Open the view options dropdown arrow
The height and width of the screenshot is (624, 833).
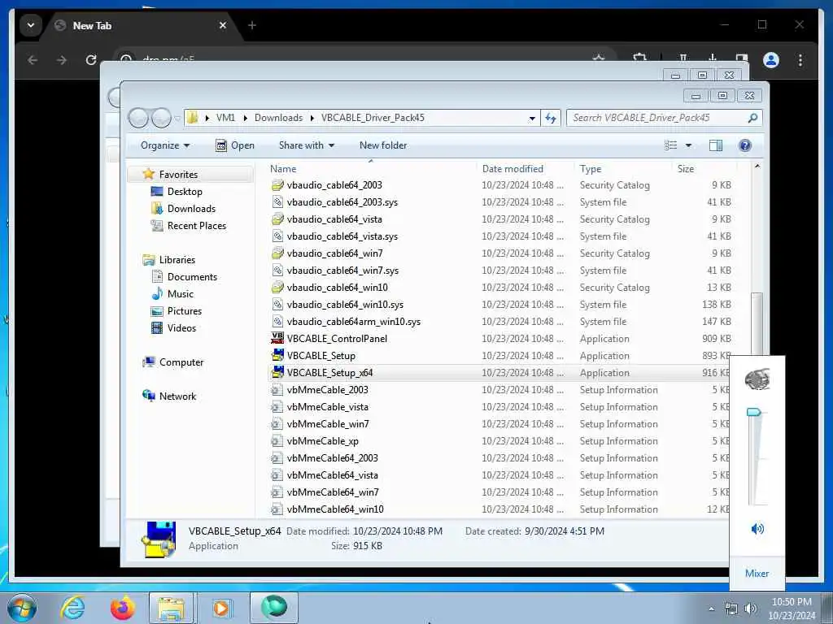pyautogui.click(x=688, y=145)
